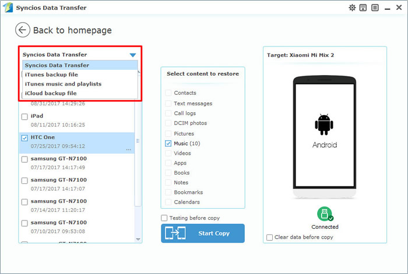Open the three-dots options on HTC One row
The height and width of the screenshot is (274, 408).
pyautogui.click(x=129, y=150)
